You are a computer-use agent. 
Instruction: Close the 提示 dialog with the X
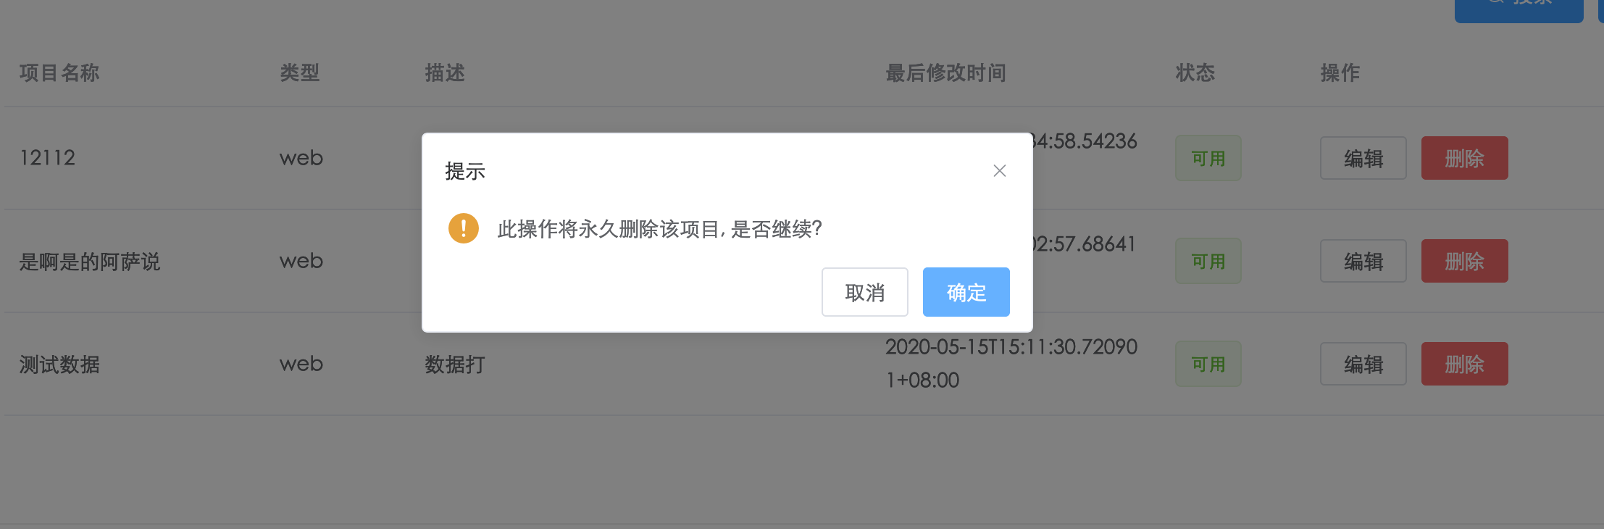pos(1000,171)
